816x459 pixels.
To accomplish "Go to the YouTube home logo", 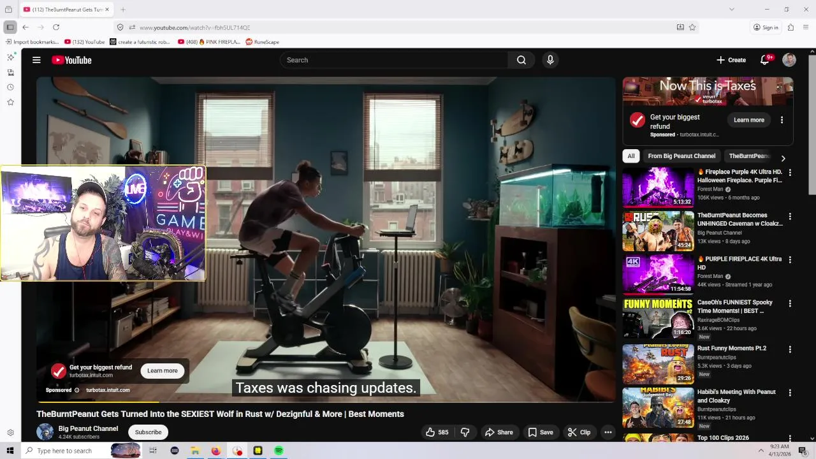I will pos(71,60).
